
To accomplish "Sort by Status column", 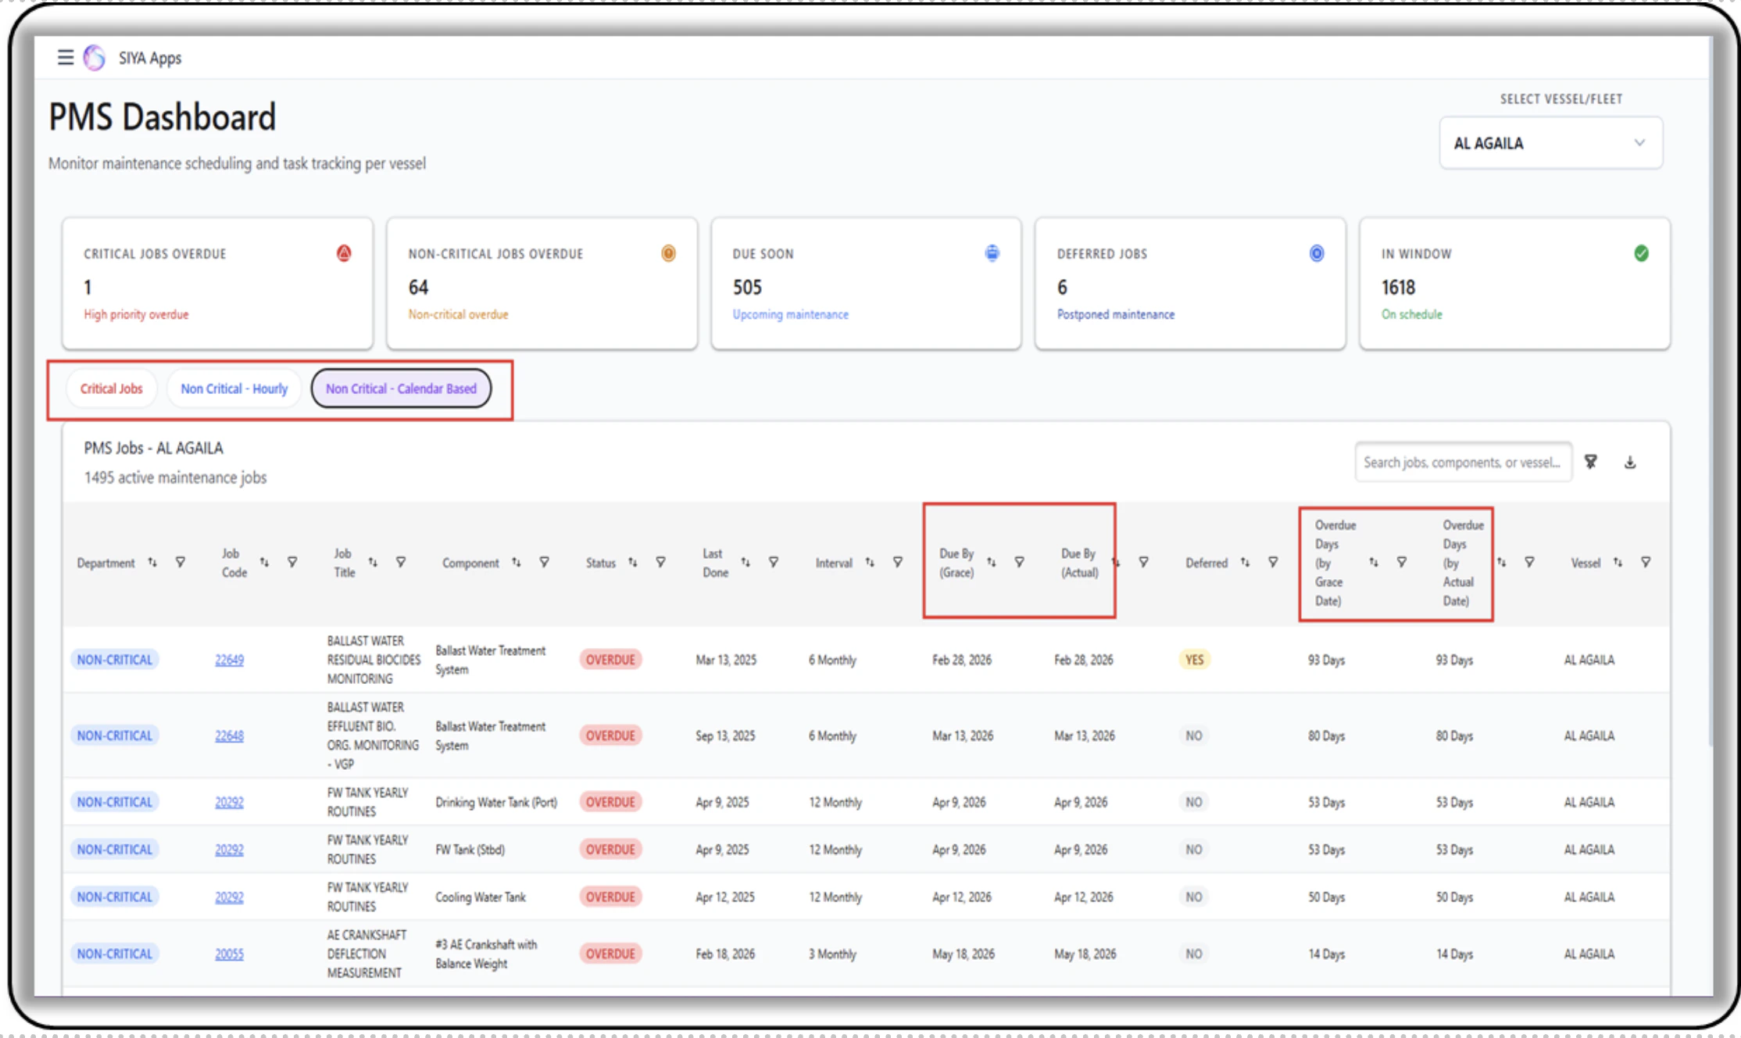I will (633, 562).
